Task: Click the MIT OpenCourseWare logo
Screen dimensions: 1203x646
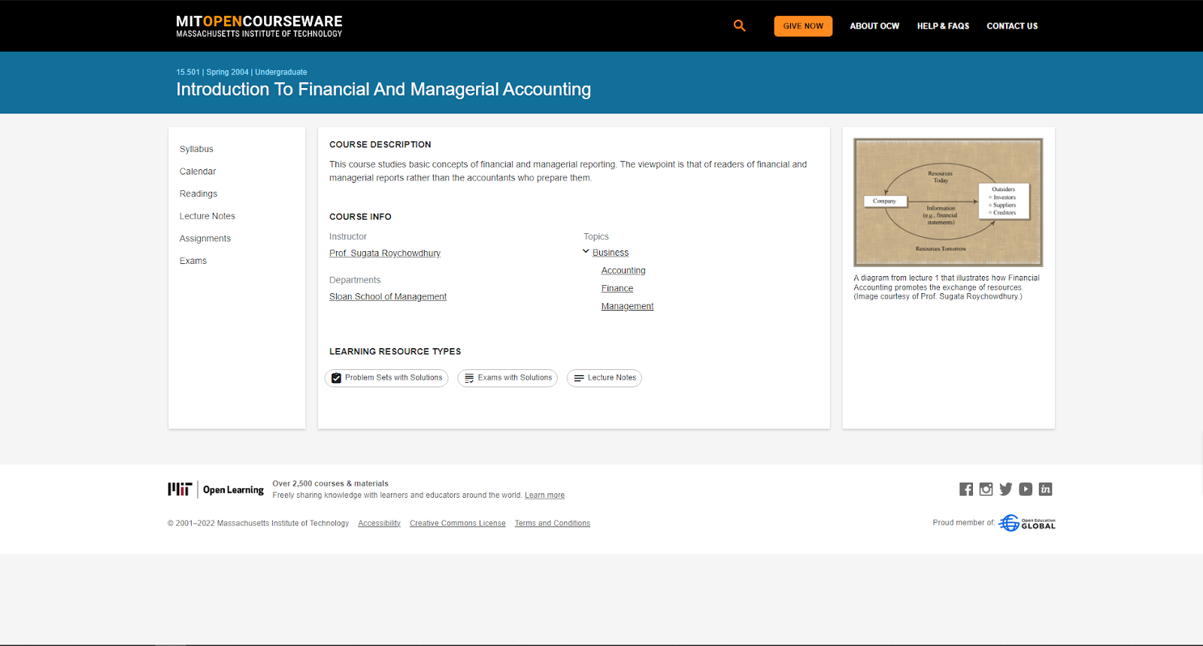Action: (x=259, y=26)
